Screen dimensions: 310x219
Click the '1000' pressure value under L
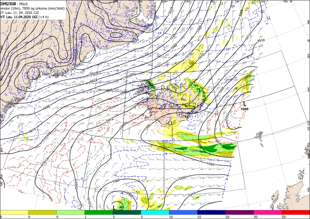(x=245, y=109)
